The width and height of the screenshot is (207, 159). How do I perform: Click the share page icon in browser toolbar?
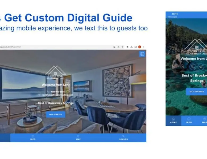(x=118, y=47)
